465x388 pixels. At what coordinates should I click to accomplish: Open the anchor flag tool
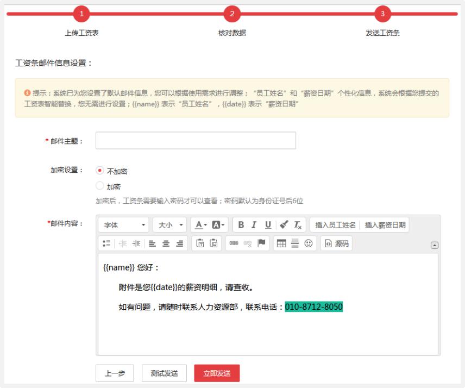pyautogui.click(x=262, y=243)
